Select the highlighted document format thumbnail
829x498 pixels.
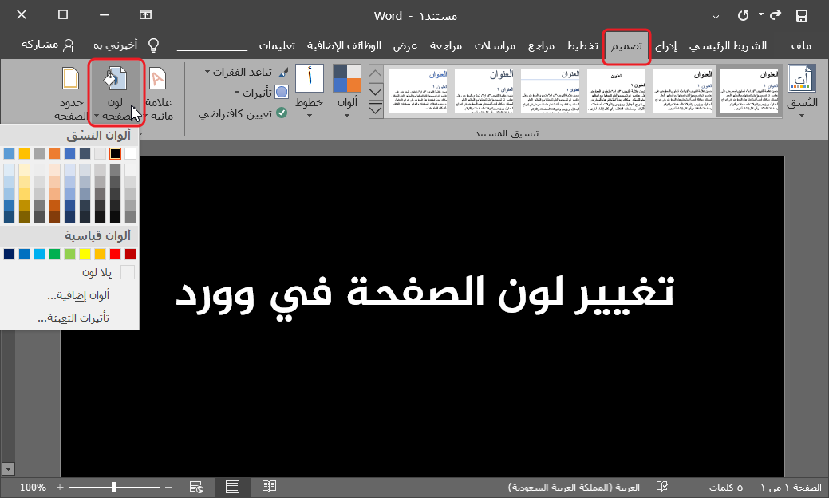pos(748,92)
